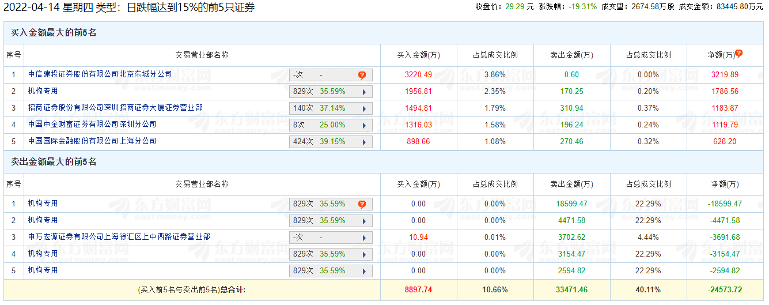Select the buy amount 3220.49
769x305 pixels.
tap(418, 75)
